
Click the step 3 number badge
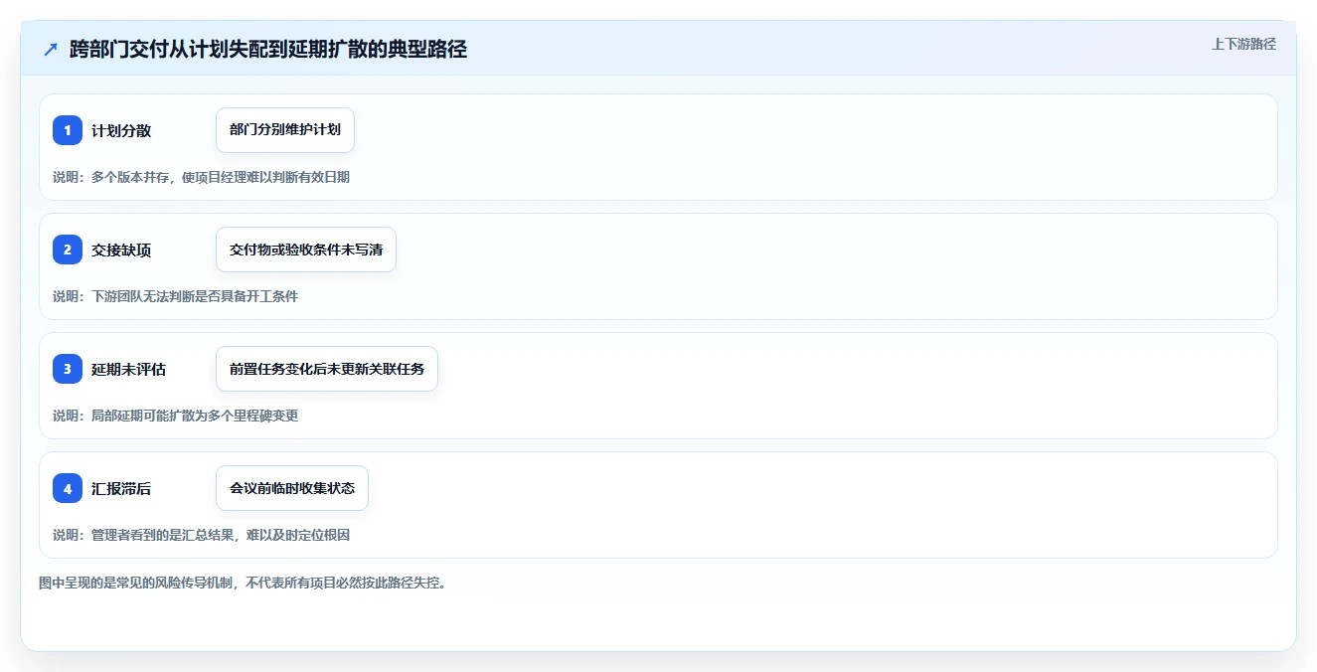tap(68, 369)
